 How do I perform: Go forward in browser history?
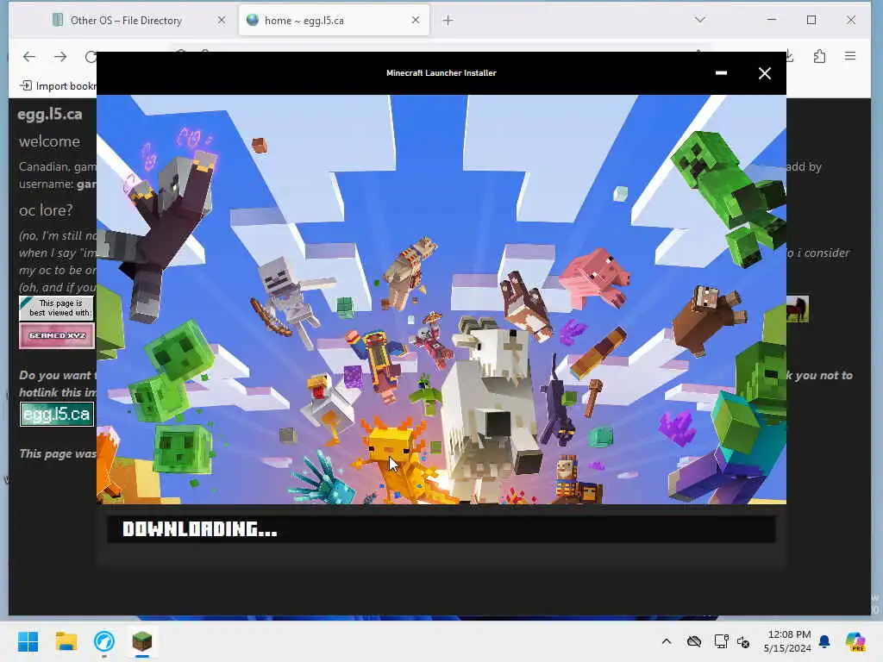coord(60,56)
